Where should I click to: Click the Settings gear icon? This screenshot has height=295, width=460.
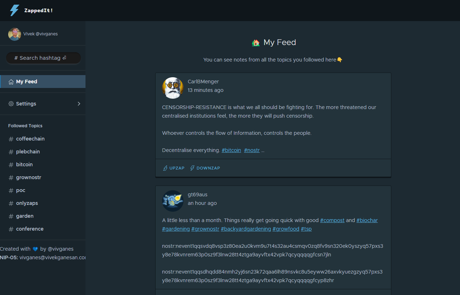click(x=11, y=104)
